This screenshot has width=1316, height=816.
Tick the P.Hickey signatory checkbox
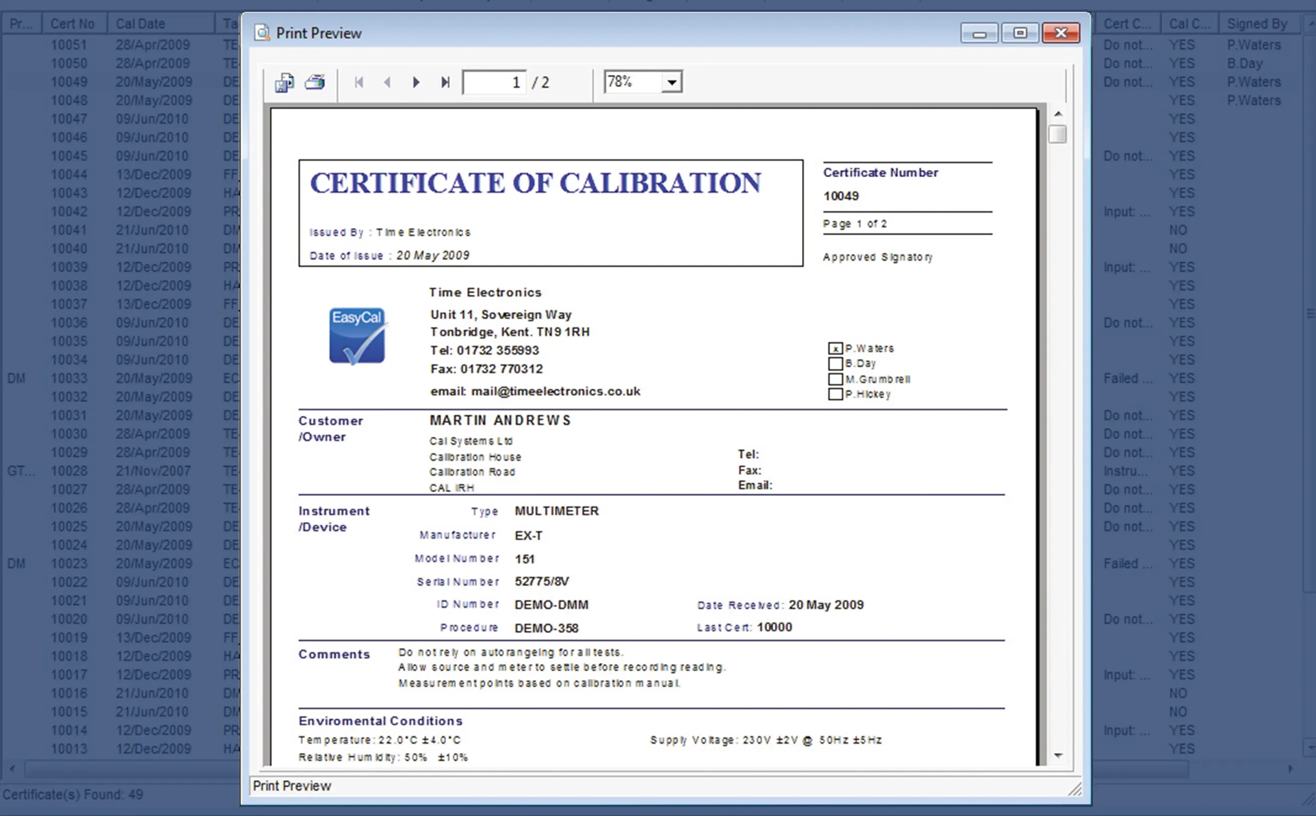pyautogui.click(x=835, y=394)
